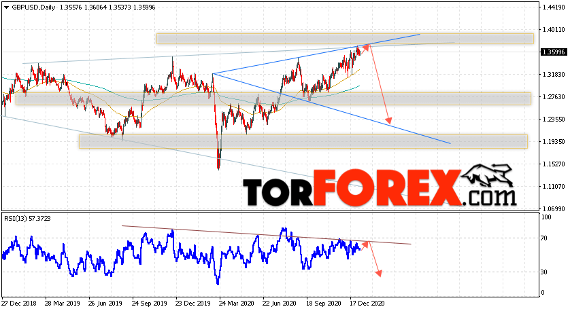
Task: Click RSI scale value 30
Action: [x=544, y=272]
